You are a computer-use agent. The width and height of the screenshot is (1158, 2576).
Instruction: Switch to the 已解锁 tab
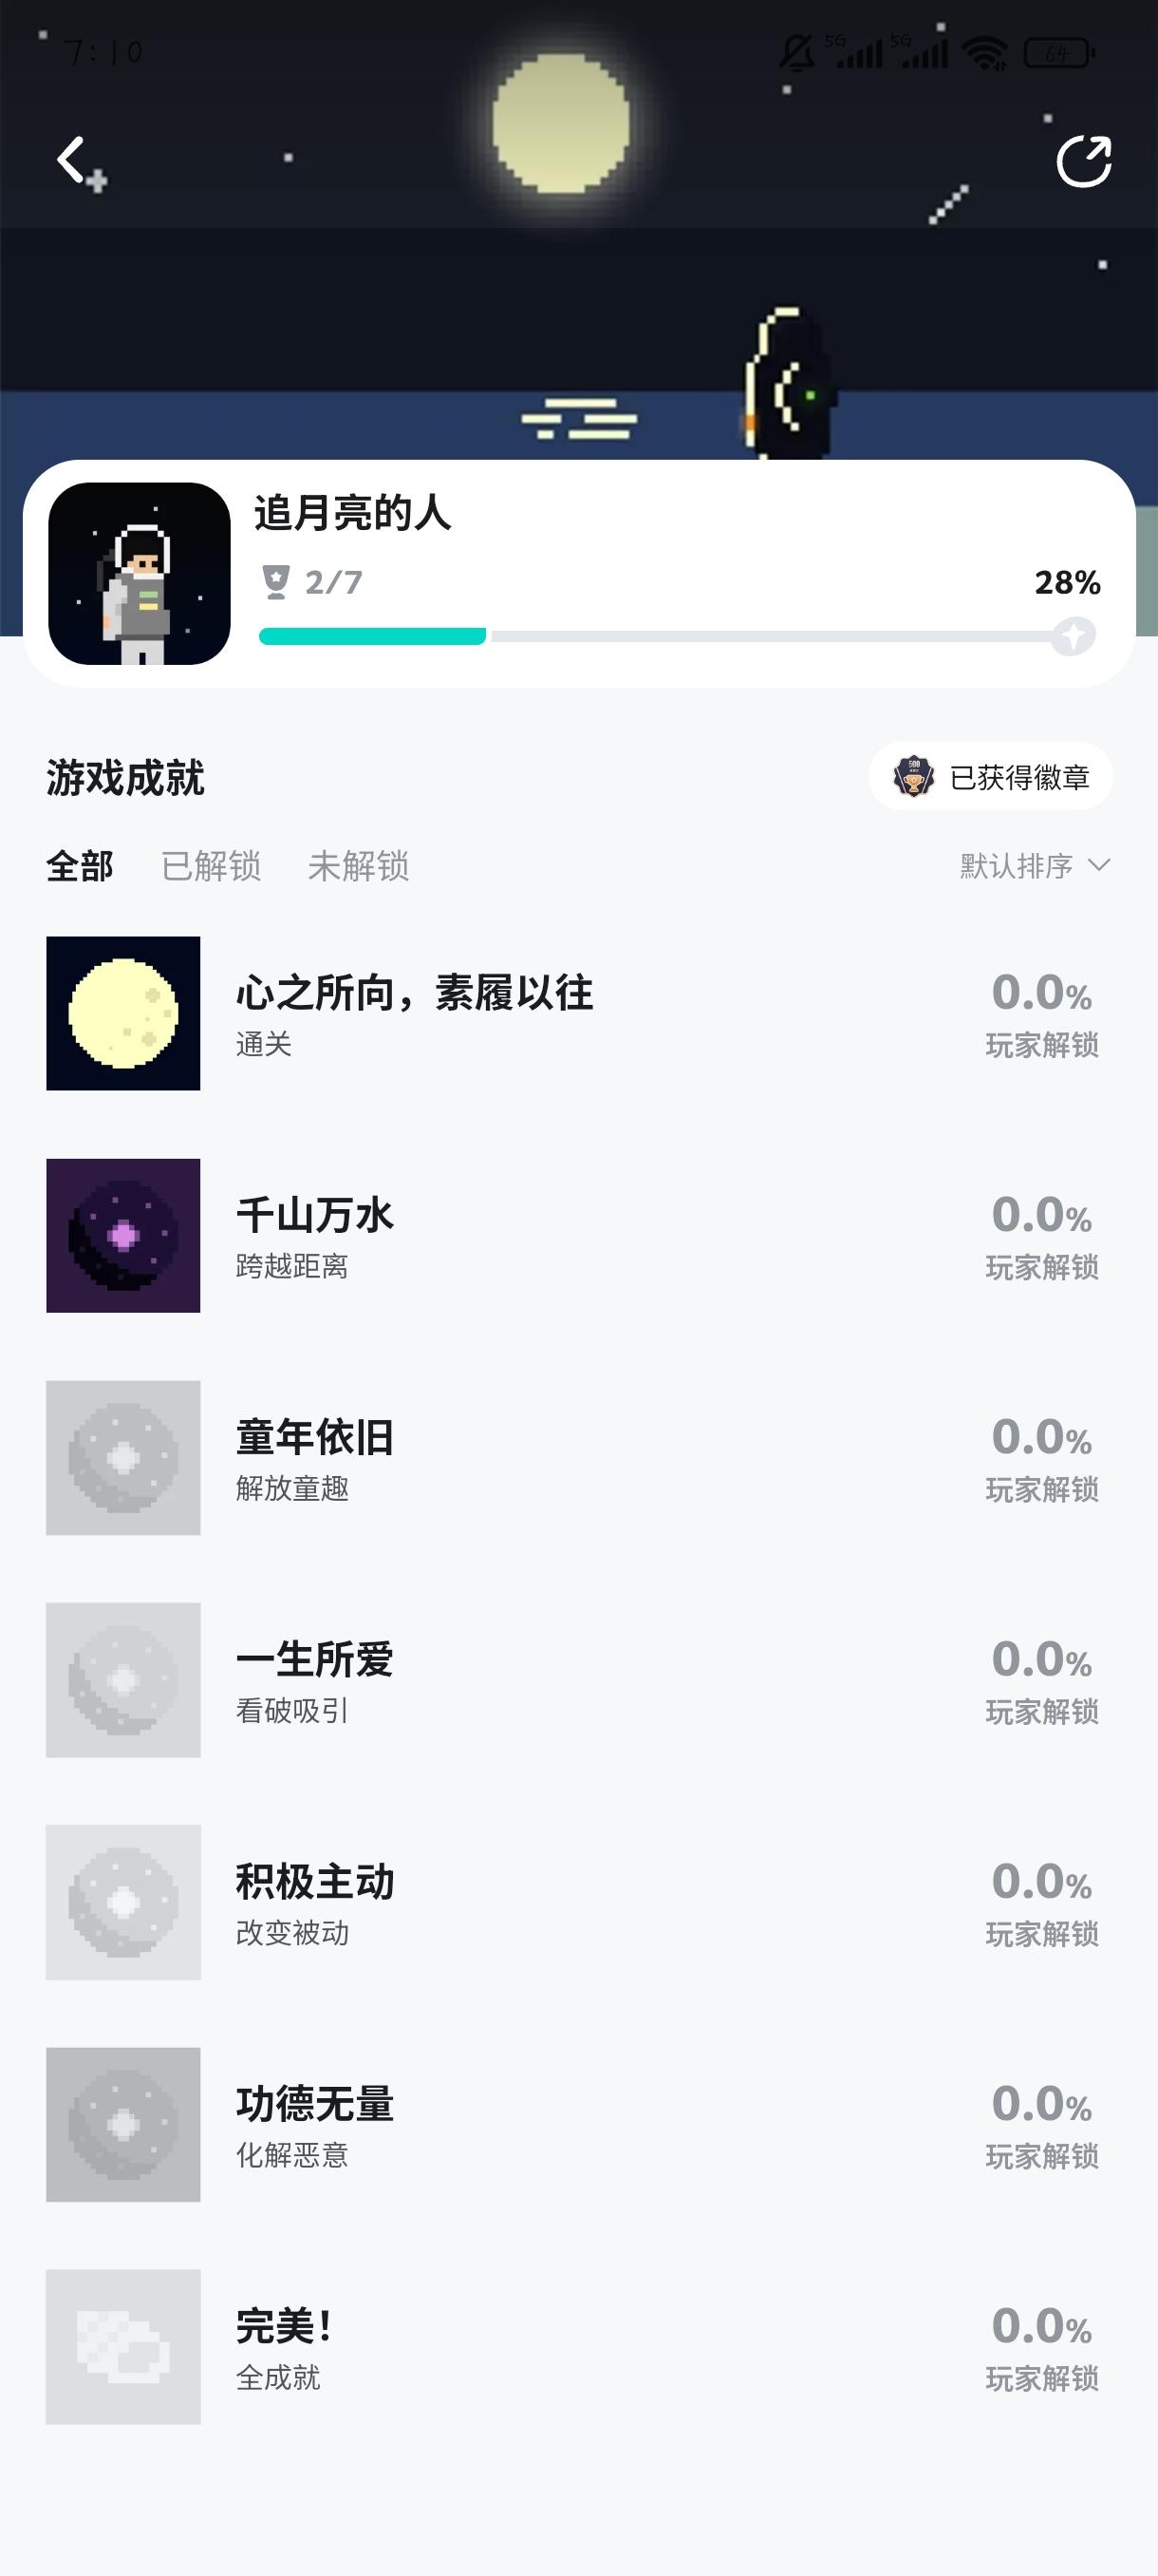211,866
